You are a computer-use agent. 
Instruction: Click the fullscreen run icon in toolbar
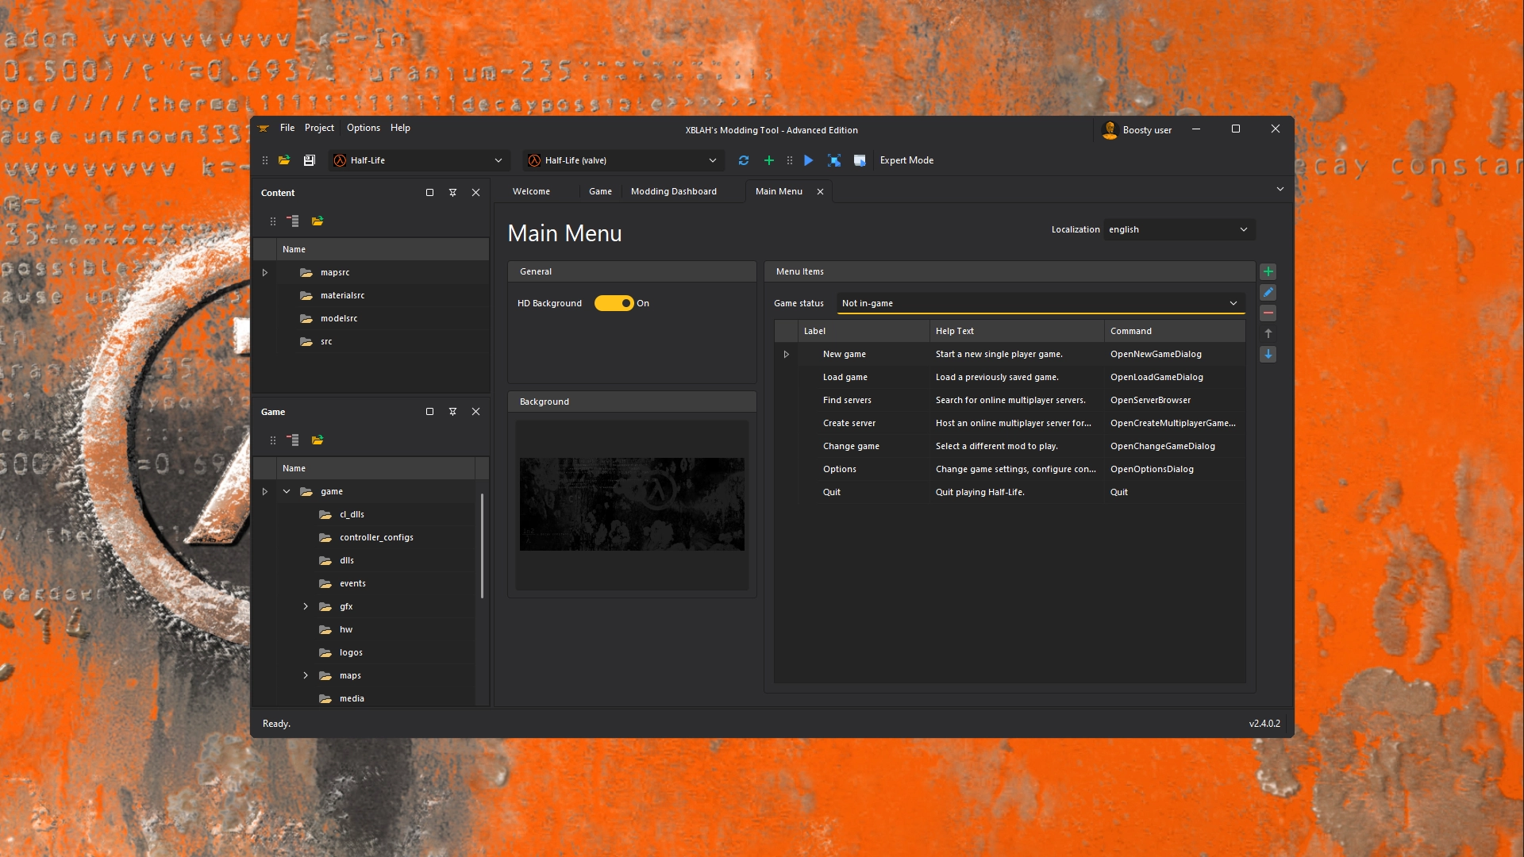coord(834,160)
